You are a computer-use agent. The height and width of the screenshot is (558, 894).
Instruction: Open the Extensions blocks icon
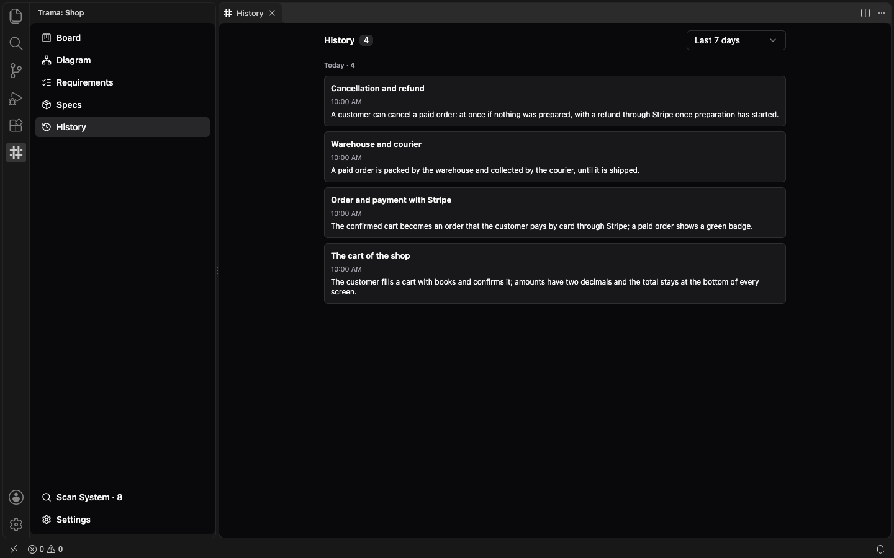coord(16,125)
